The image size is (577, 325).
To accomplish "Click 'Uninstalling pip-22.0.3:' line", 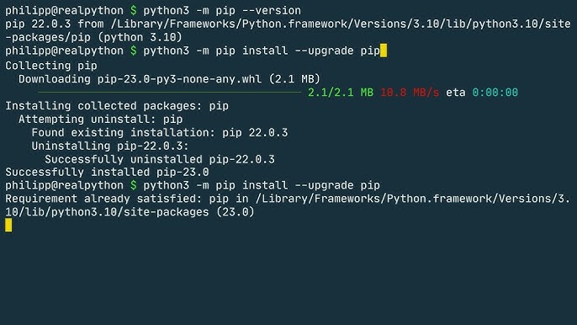I will coord(110,146).
